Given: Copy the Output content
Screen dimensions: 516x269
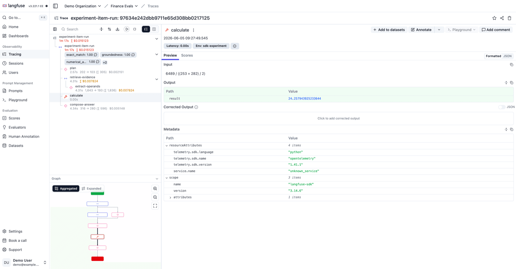Looking at the screenshot, I should click(x=511, y=83).
